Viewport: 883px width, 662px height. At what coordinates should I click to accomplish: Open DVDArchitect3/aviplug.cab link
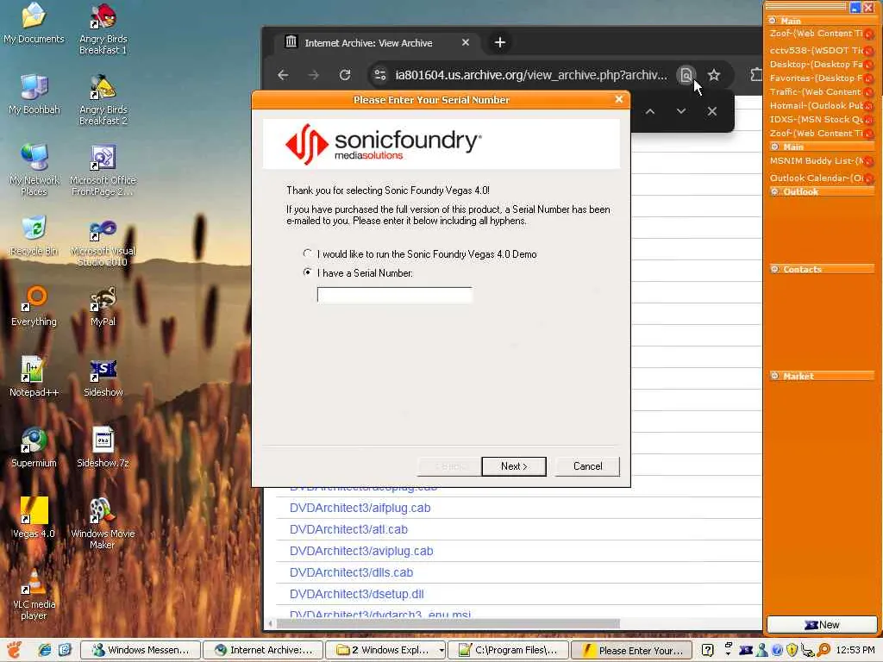tap(361, 551)
